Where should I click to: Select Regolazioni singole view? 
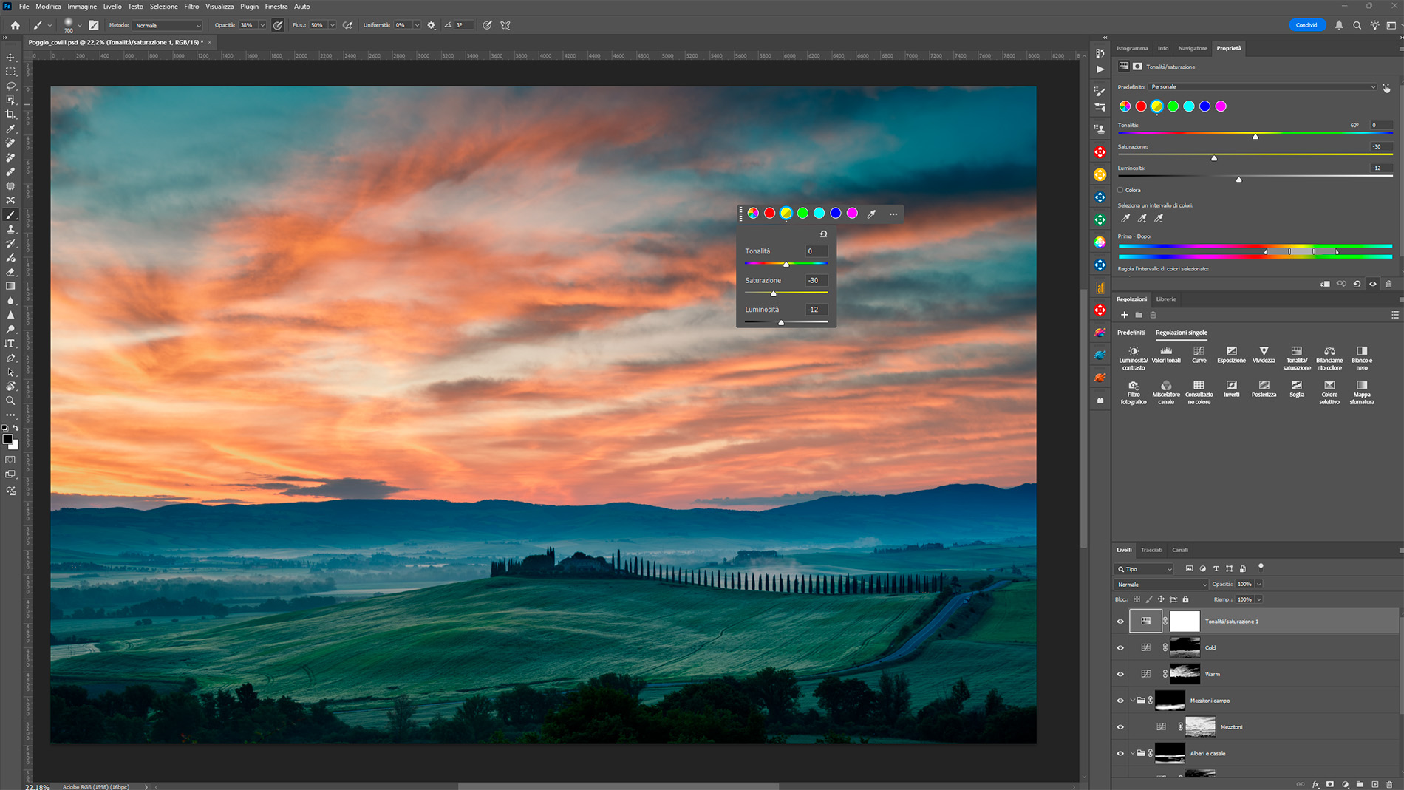click(x=1182, y=333)
